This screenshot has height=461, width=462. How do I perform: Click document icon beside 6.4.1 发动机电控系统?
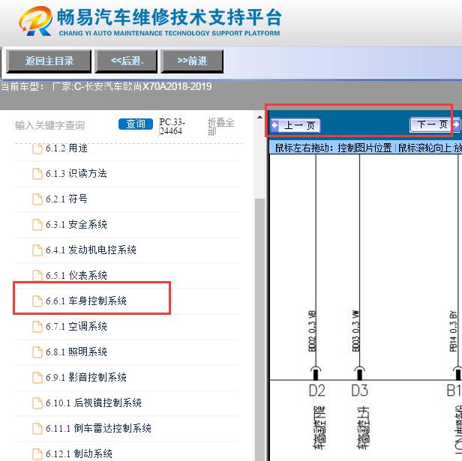[x=37, y=250]
